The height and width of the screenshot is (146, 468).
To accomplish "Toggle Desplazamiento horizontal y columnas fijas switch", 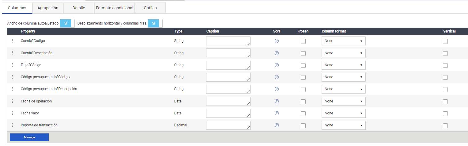I will click(x=155, y=23).
